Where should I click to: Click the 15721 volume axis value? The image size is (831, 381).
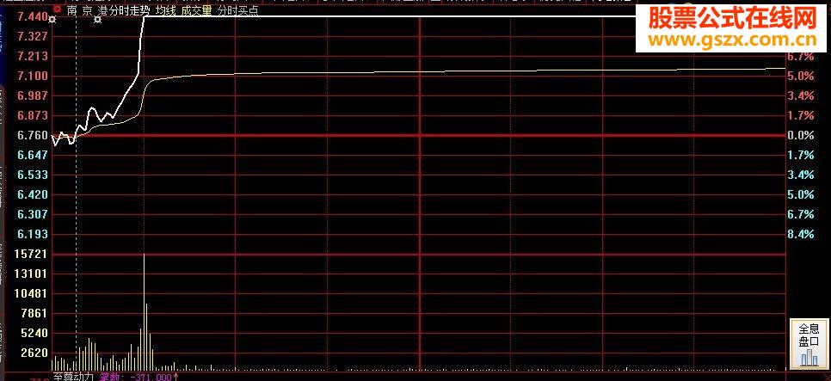pyautogui.click(x=33, y=255)
